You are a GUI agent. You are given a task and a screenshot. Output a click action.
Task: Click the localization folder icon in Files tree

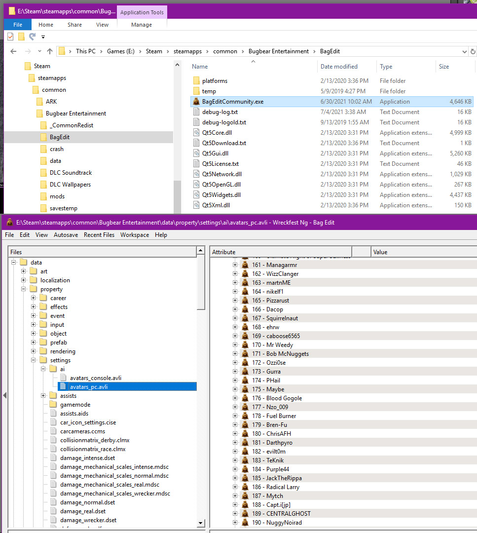33,280
